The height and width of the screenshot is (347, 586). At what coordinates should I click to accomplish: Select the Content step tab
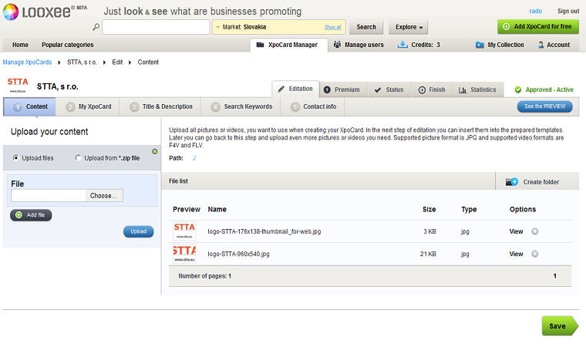29,106
